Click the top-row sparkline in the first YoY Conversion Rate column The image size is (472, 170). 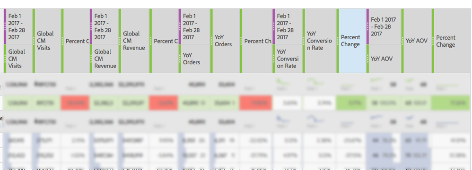pos(283,82)
